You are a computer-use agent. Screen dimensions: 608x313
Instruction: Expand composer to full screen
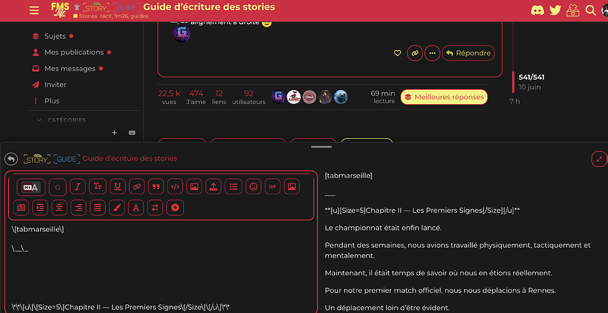(x=599, y=159)
